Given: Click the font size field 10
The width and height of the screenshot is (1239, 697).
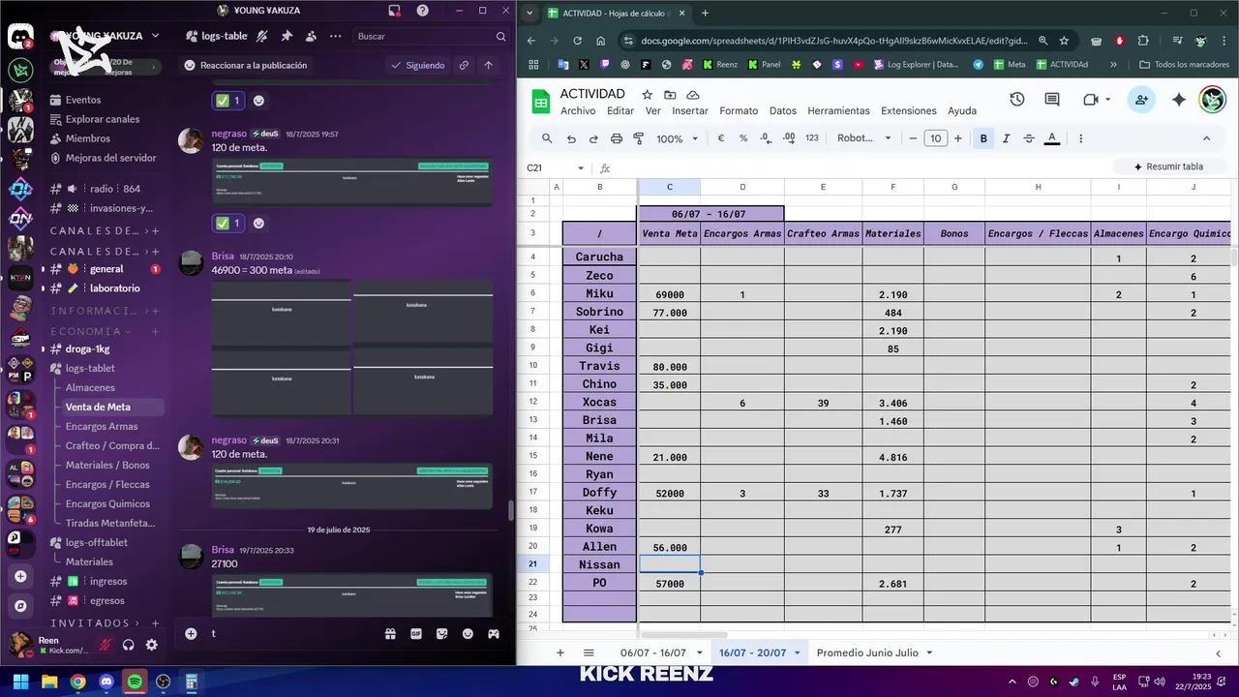Looking at the screenshot, I should click(x=935, y=138).
